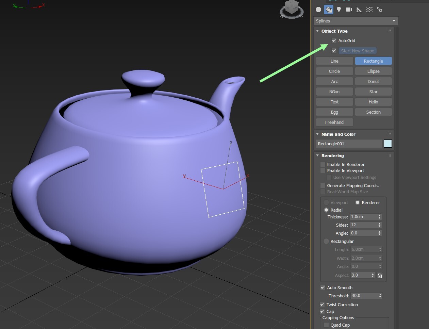Open the Lights category
The image size is (429, 329).
click(339, 10)
